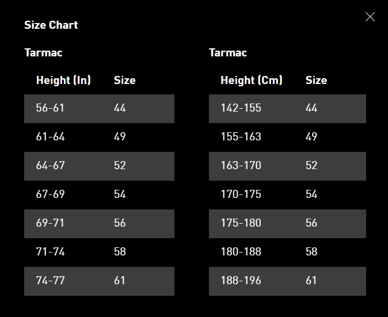Select the 64-67 inch height cell
The height and width of the screenshot is (317, 388).
click(x=50, y=166)
